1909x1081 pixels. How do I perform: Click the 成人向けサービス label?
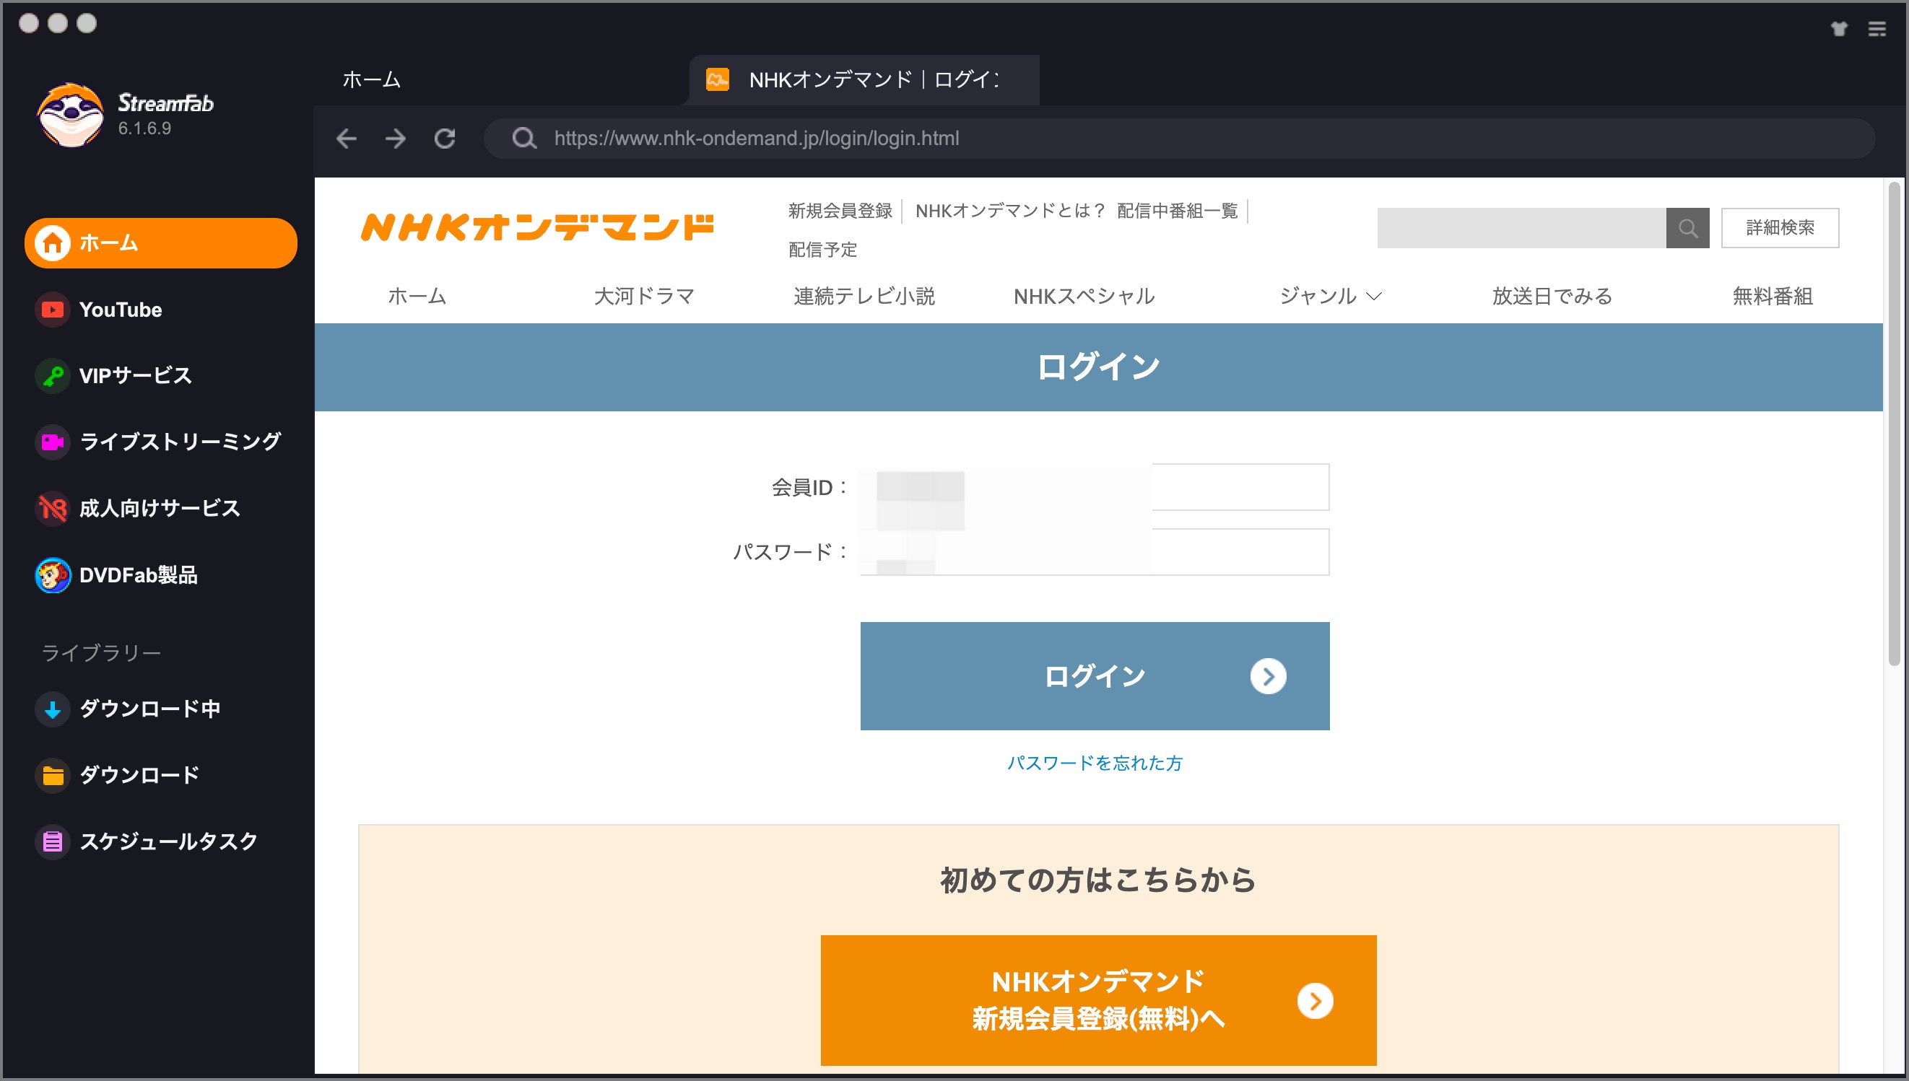tap(160, 509)
